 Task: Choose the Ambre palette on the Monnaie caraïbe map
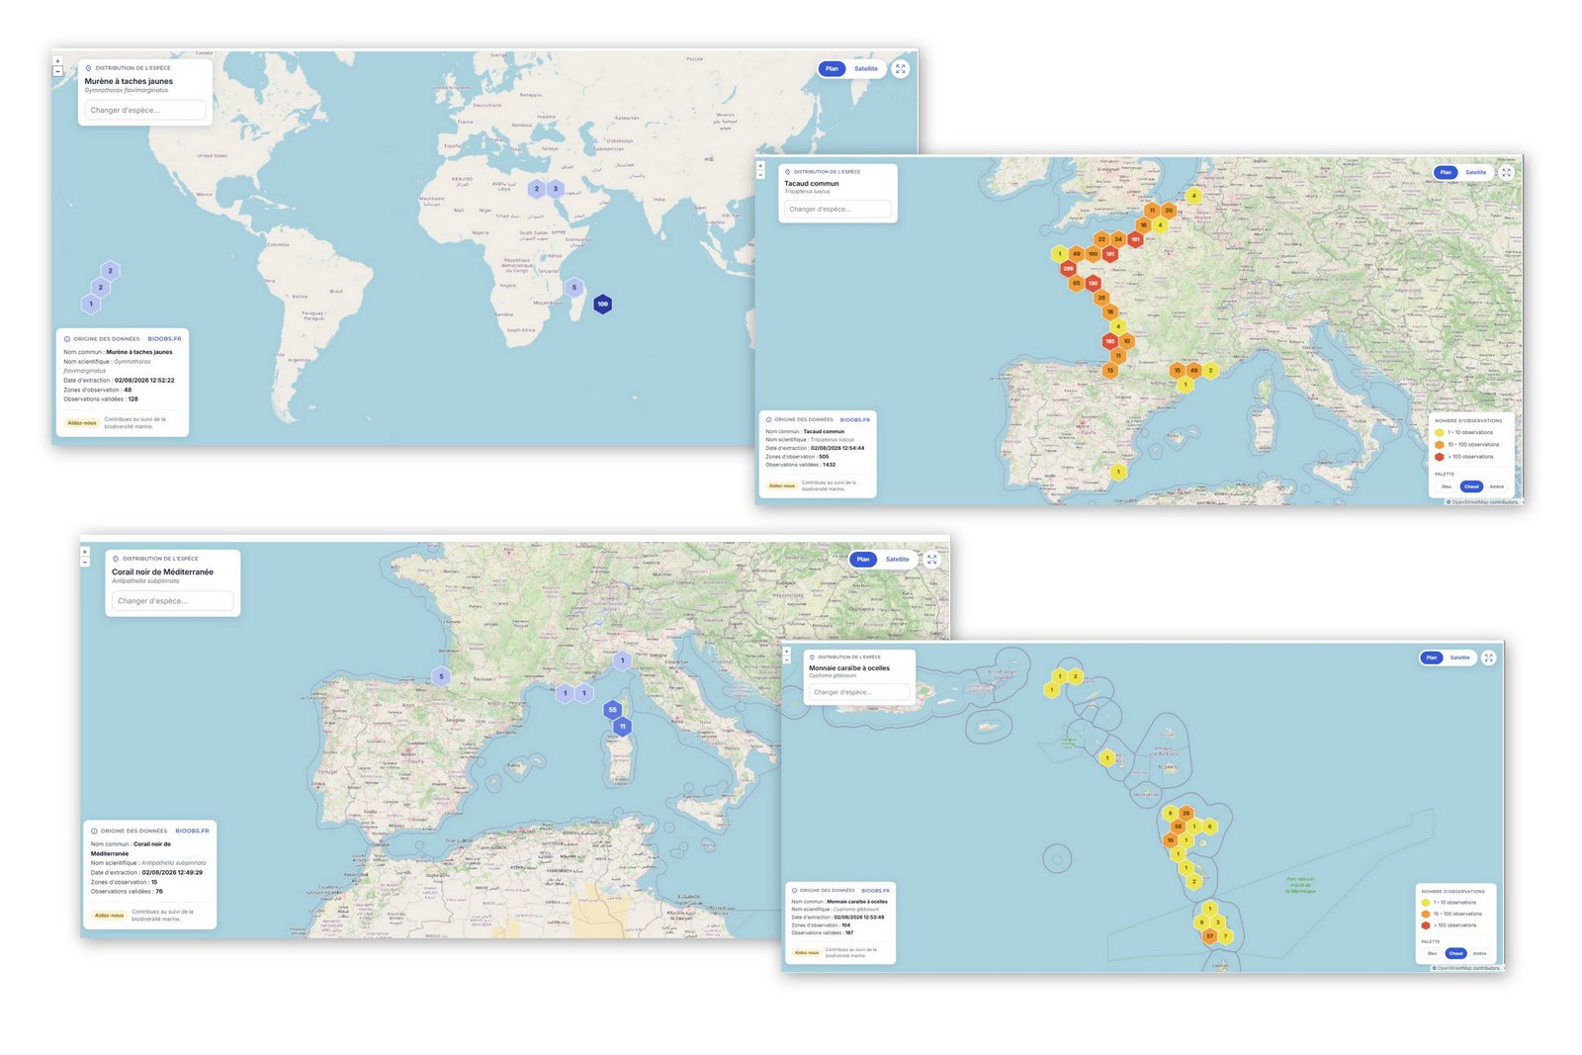(x=1479, y=953)
